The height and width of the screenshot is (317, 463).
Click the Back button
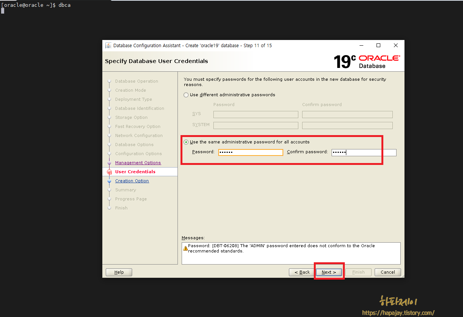pos(302,272)
